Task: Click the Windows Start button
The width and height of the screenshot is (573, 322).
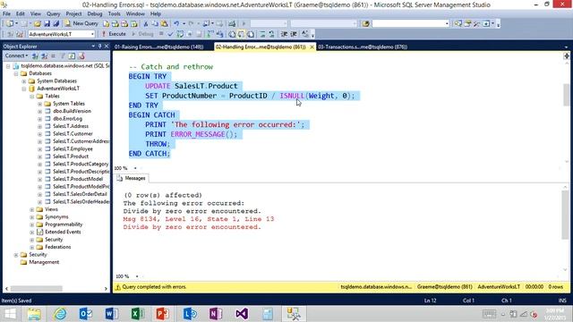Action: [x=10, y=314]
